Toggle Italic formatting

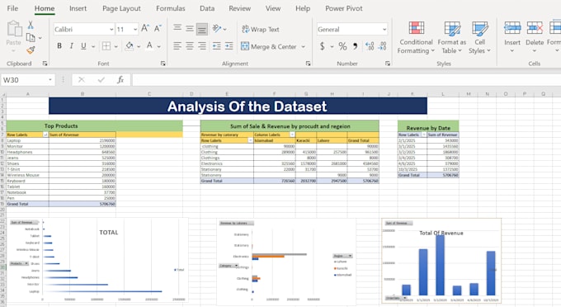coord(71,45)
